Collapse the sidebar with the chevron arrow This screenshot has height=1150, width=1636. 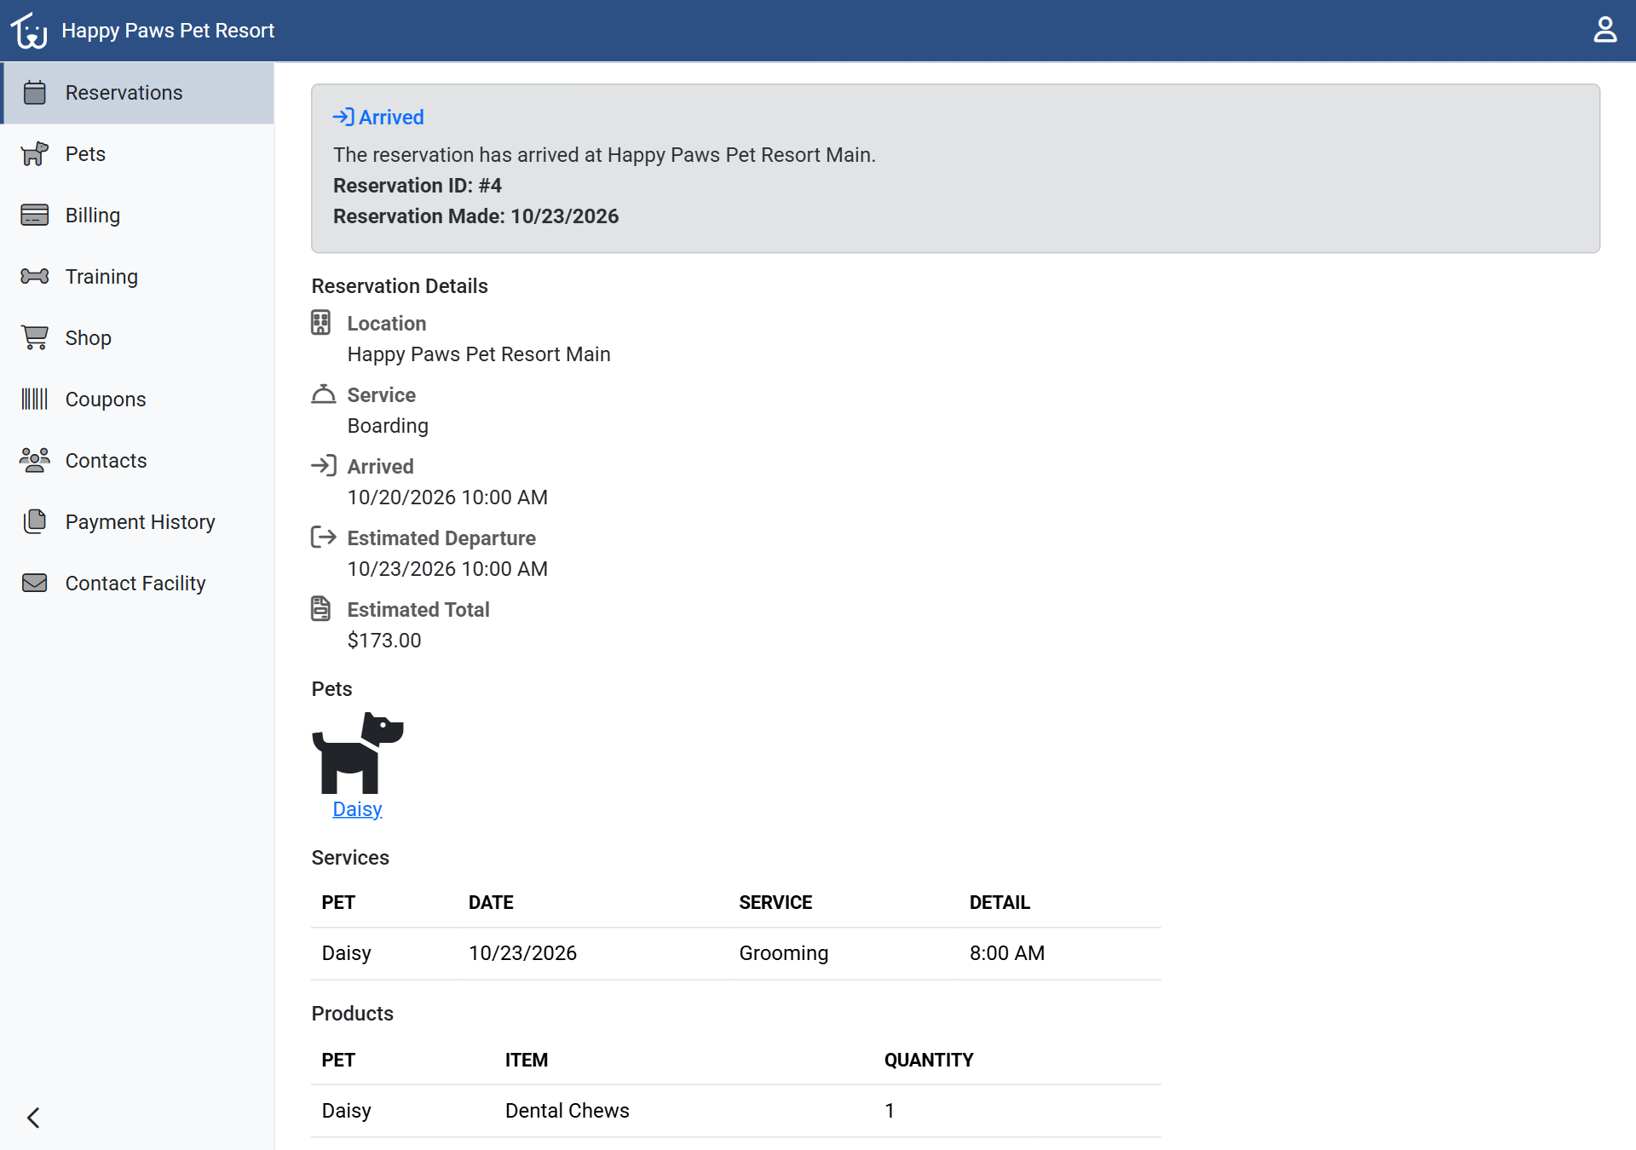coord(33,1118)
